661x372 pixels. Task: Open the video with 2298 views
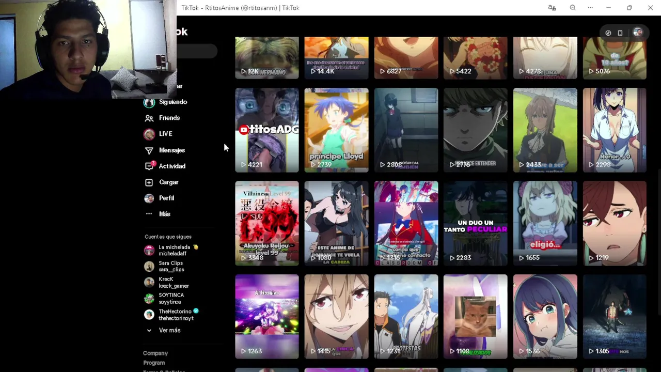point(615,130)
